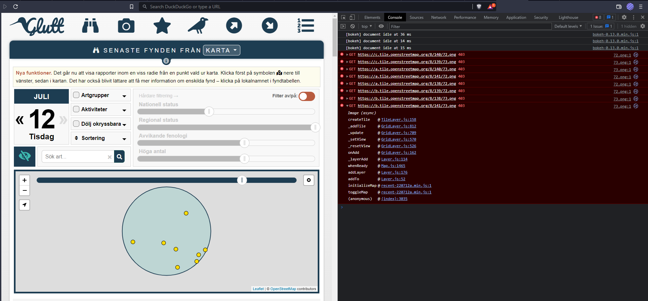
Task: Open the Default levels dropdown
Action: coord(568,26)
